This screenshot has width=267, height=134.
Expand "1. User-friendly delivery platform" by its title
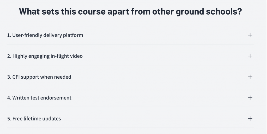(45, 35)
